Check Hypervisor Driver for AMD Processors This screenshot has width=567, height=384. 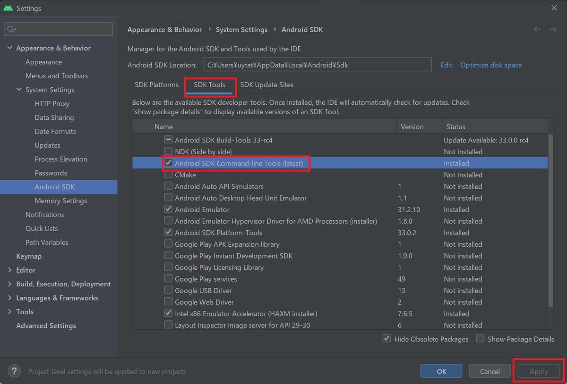[168, 221]
